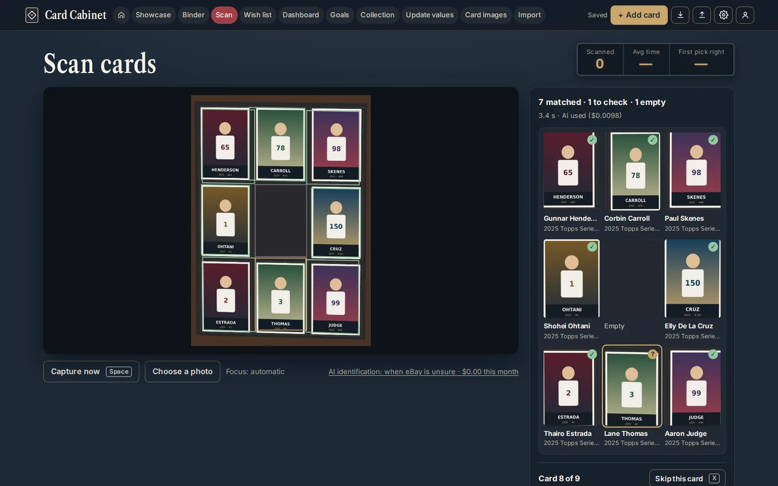
Task: Click the Focus: automatic label
Action: [255, 371]
